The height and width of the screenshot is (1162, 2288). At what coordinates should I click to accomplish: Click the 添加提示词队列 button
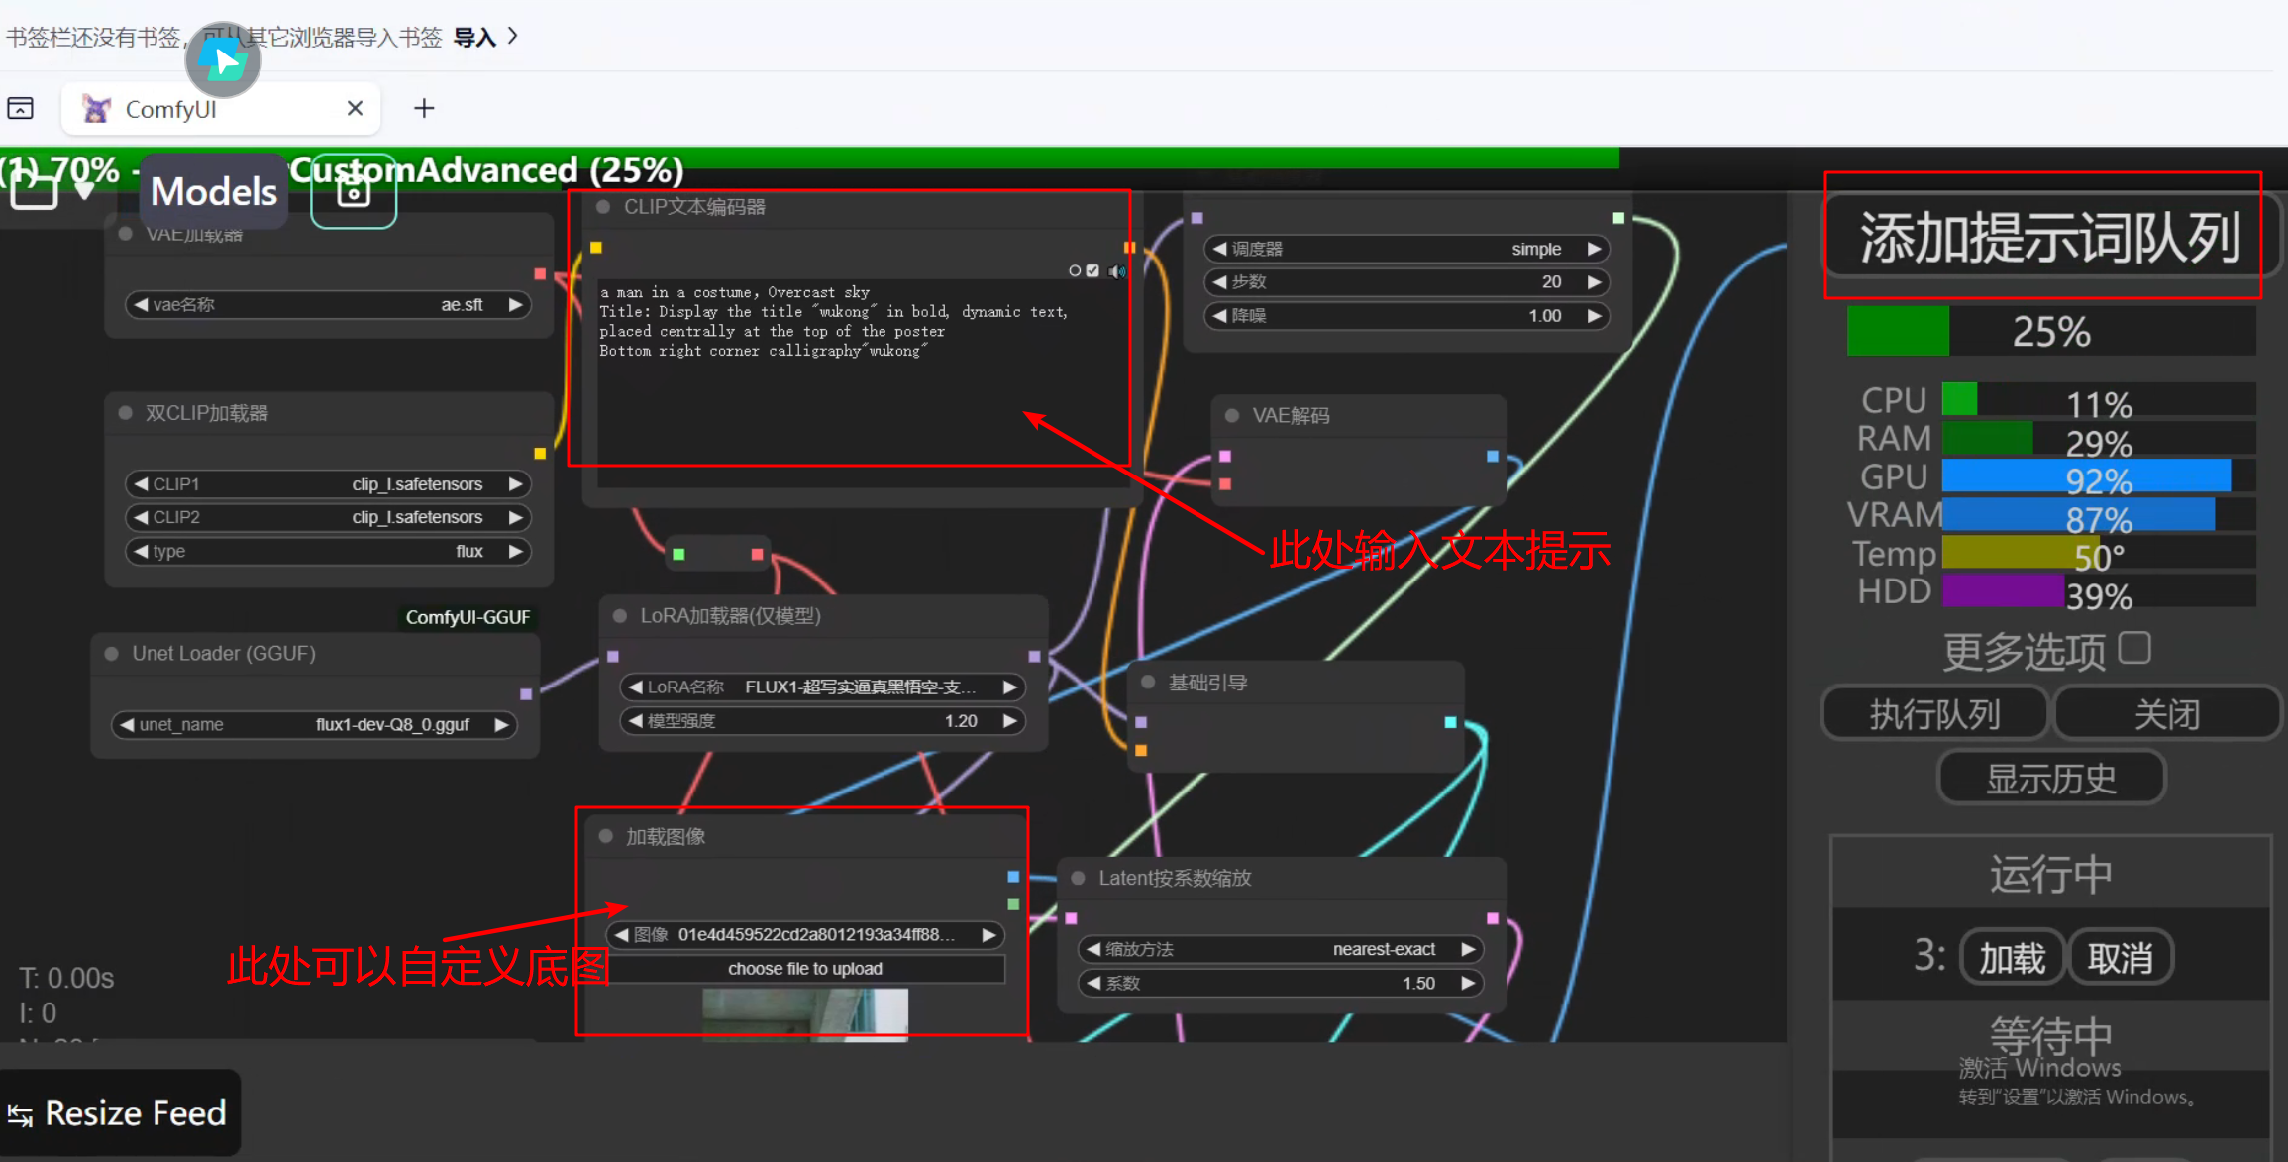click(x=2049, y=236)
